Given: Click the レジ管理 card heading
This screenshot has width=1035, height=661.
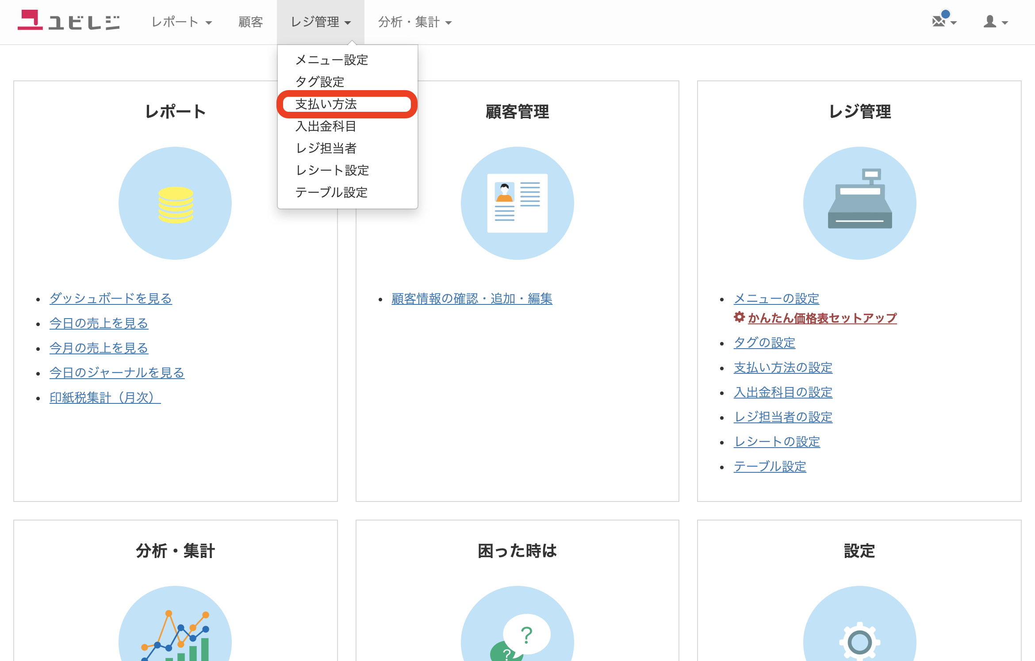Looking at the screenshot, I should pyautogui.click(x=859, y=111).
